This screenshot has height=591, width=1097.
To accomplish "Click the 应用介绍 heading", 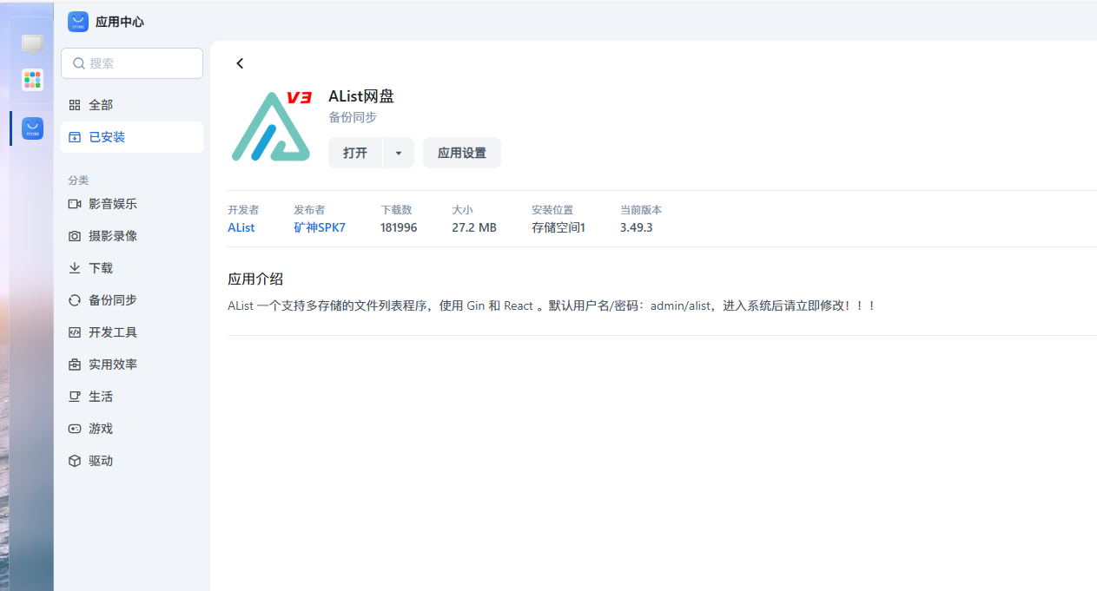I will (255, 279).
